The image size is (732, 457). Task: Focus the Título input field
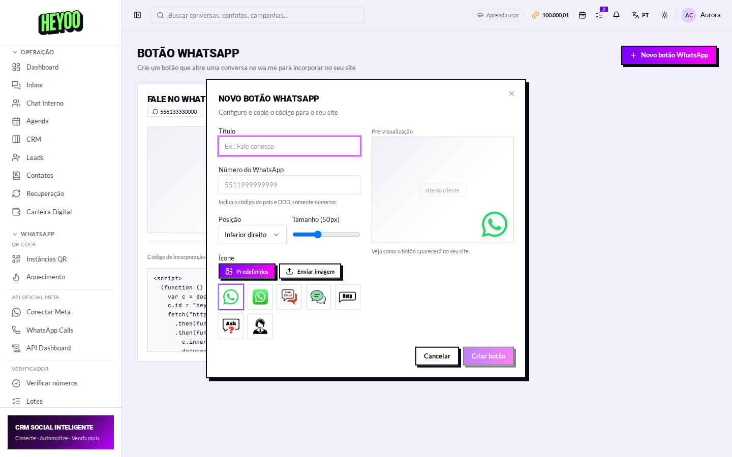pyautogui.click(x=290, y=146)
